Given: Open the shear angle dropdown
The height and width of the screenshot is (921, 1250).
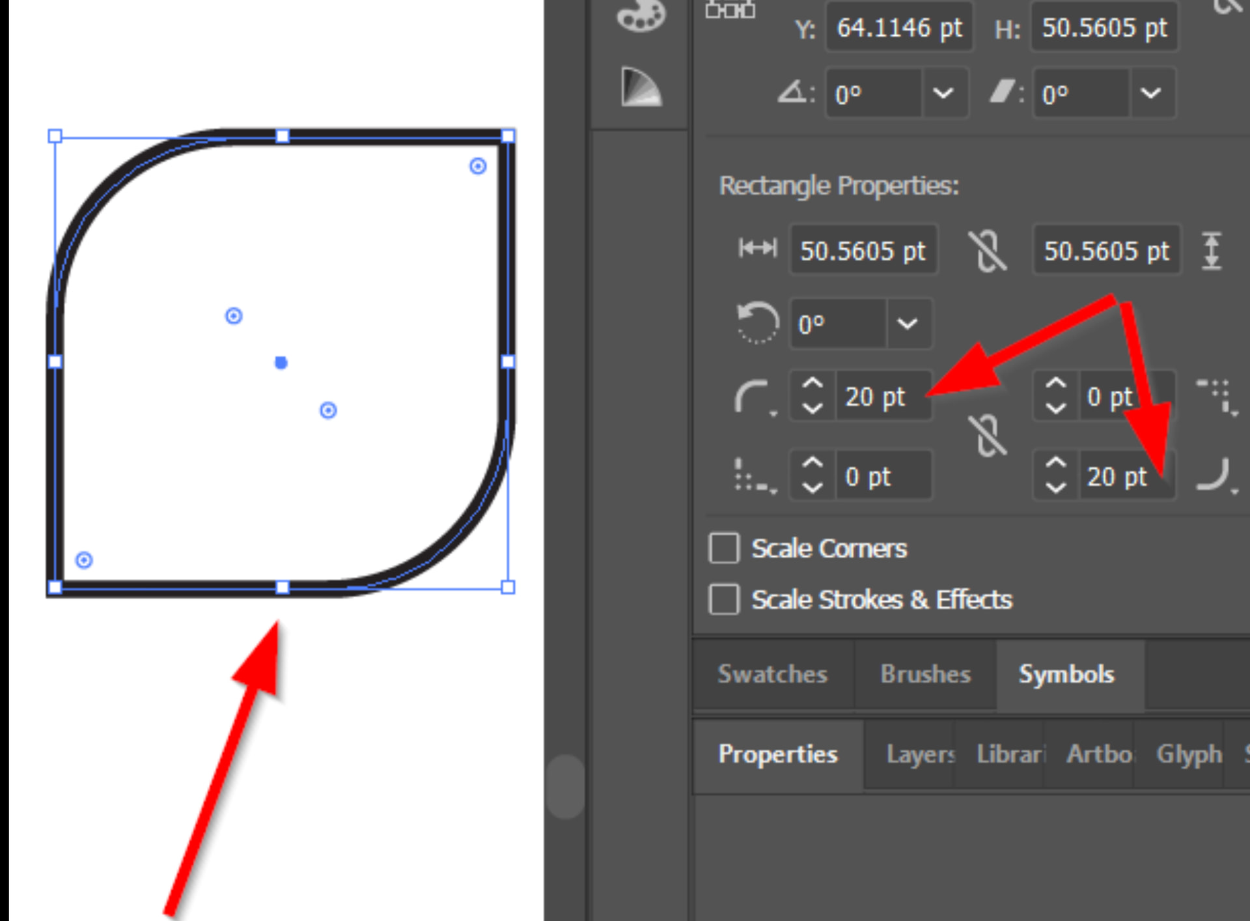Looking at the screenshot, I should tap(1151, 93).
